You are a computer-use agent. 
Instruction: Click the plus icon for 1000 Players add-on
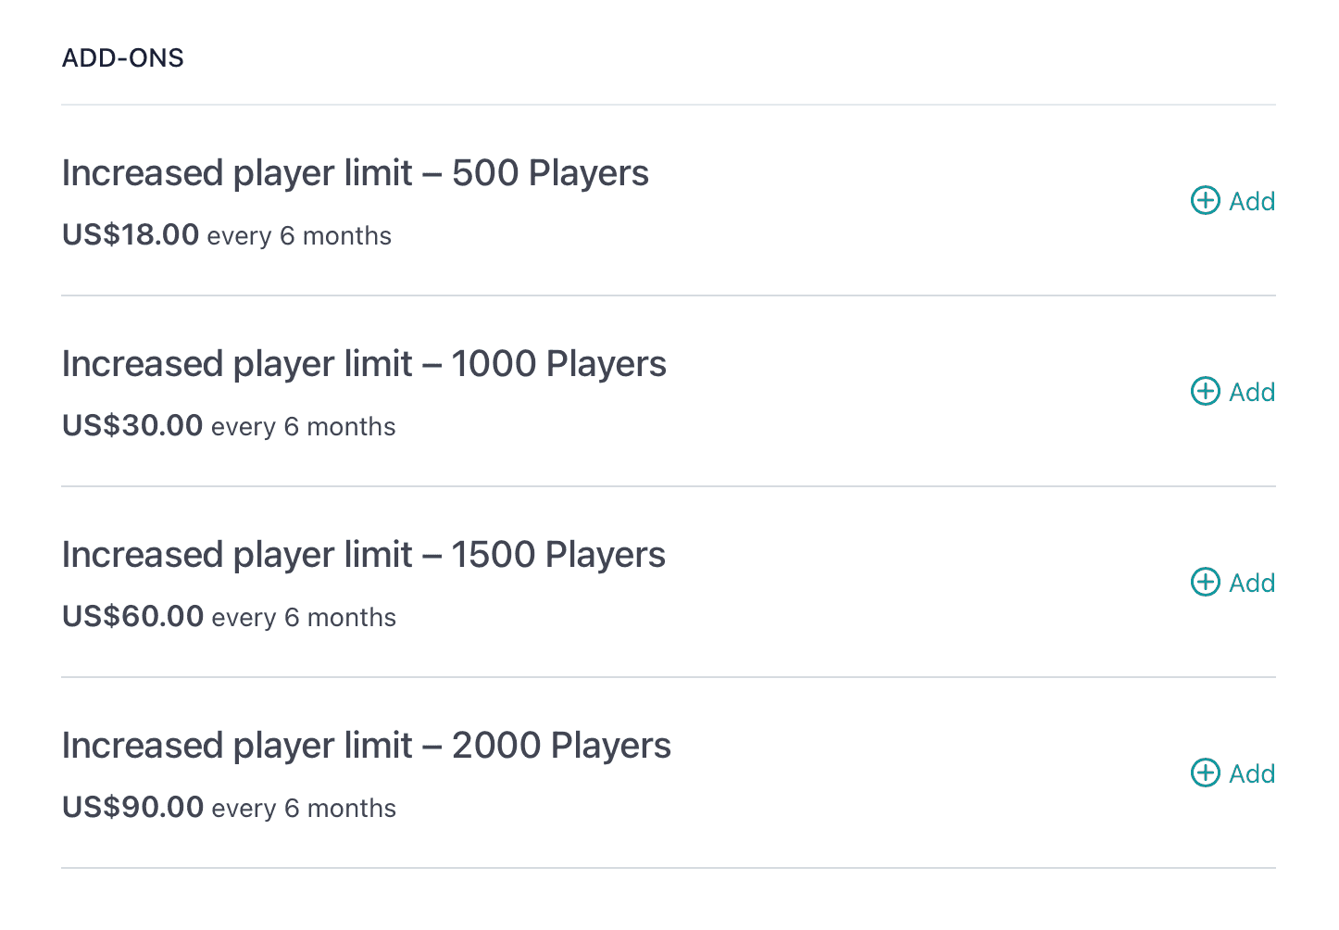[x=1205, y=391]
